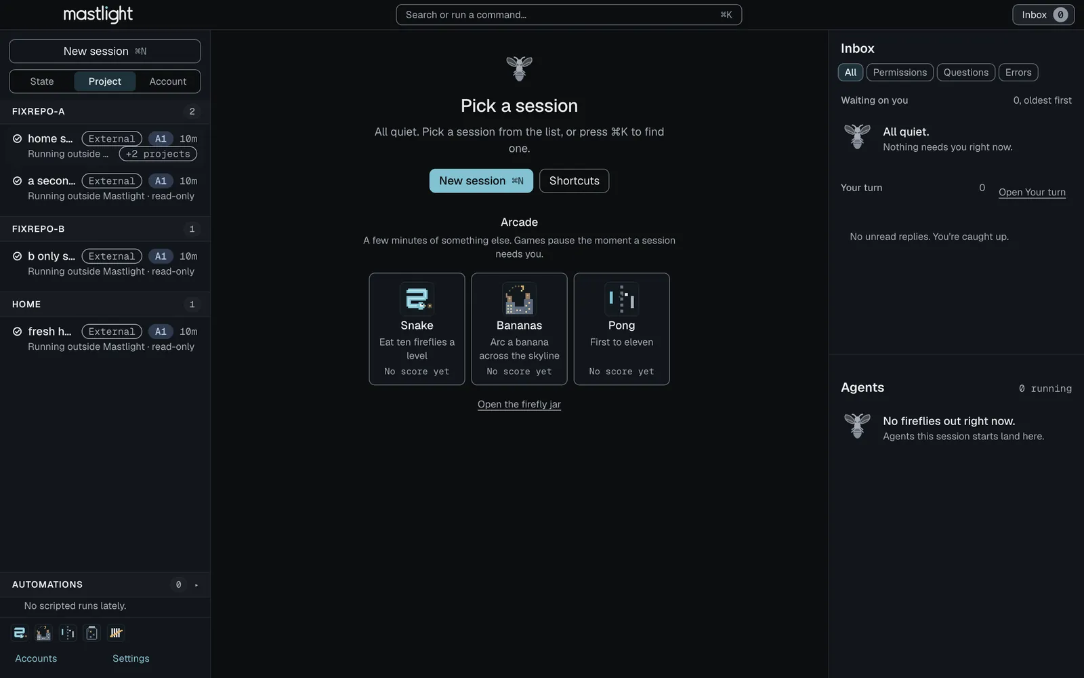The height and width of the screenshot is (678, 1084).
Task: Expand the Automations section arrow
Action: (x=196, y=585)
